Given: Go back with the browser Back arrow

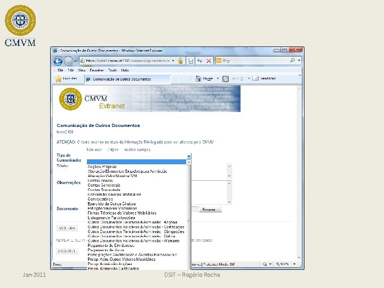Looking at the screenshot, I should click(58, 61).
